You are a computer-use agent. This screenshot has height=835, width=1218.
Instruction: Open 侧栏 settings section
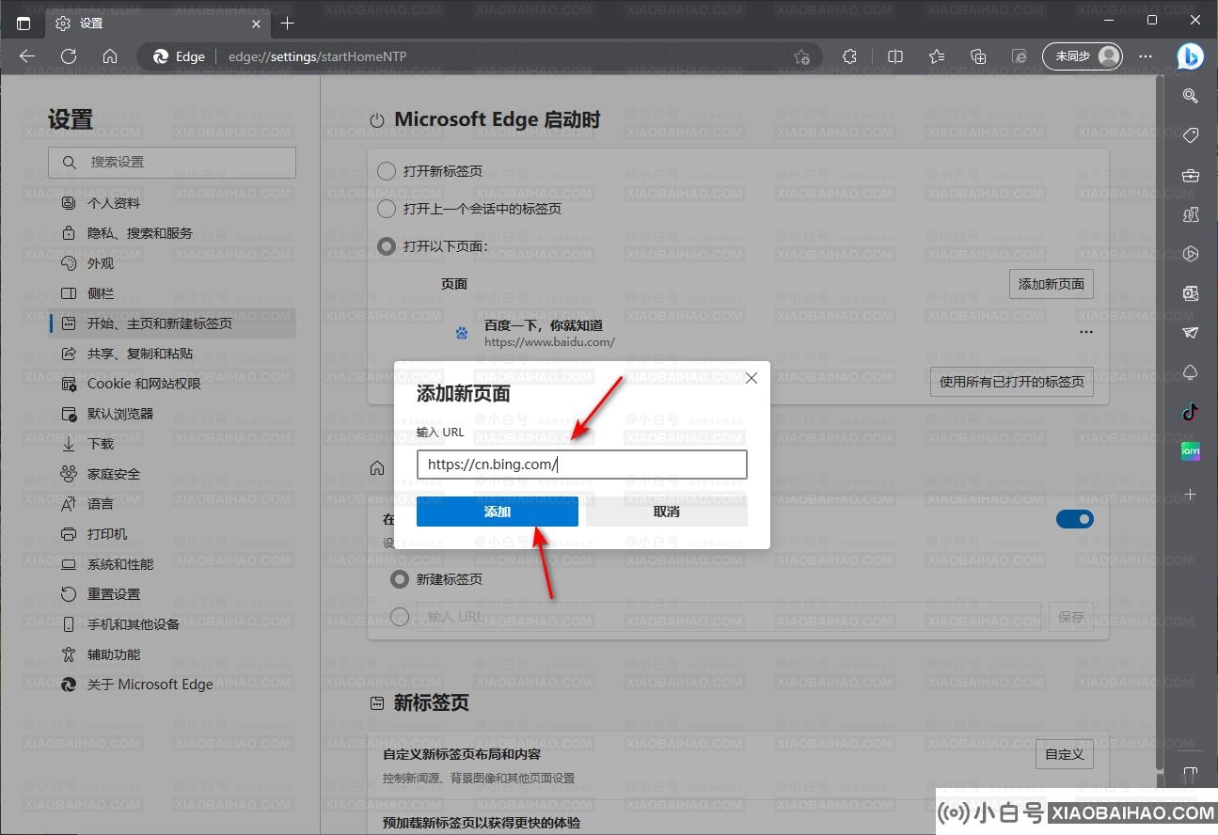(172, 293)
